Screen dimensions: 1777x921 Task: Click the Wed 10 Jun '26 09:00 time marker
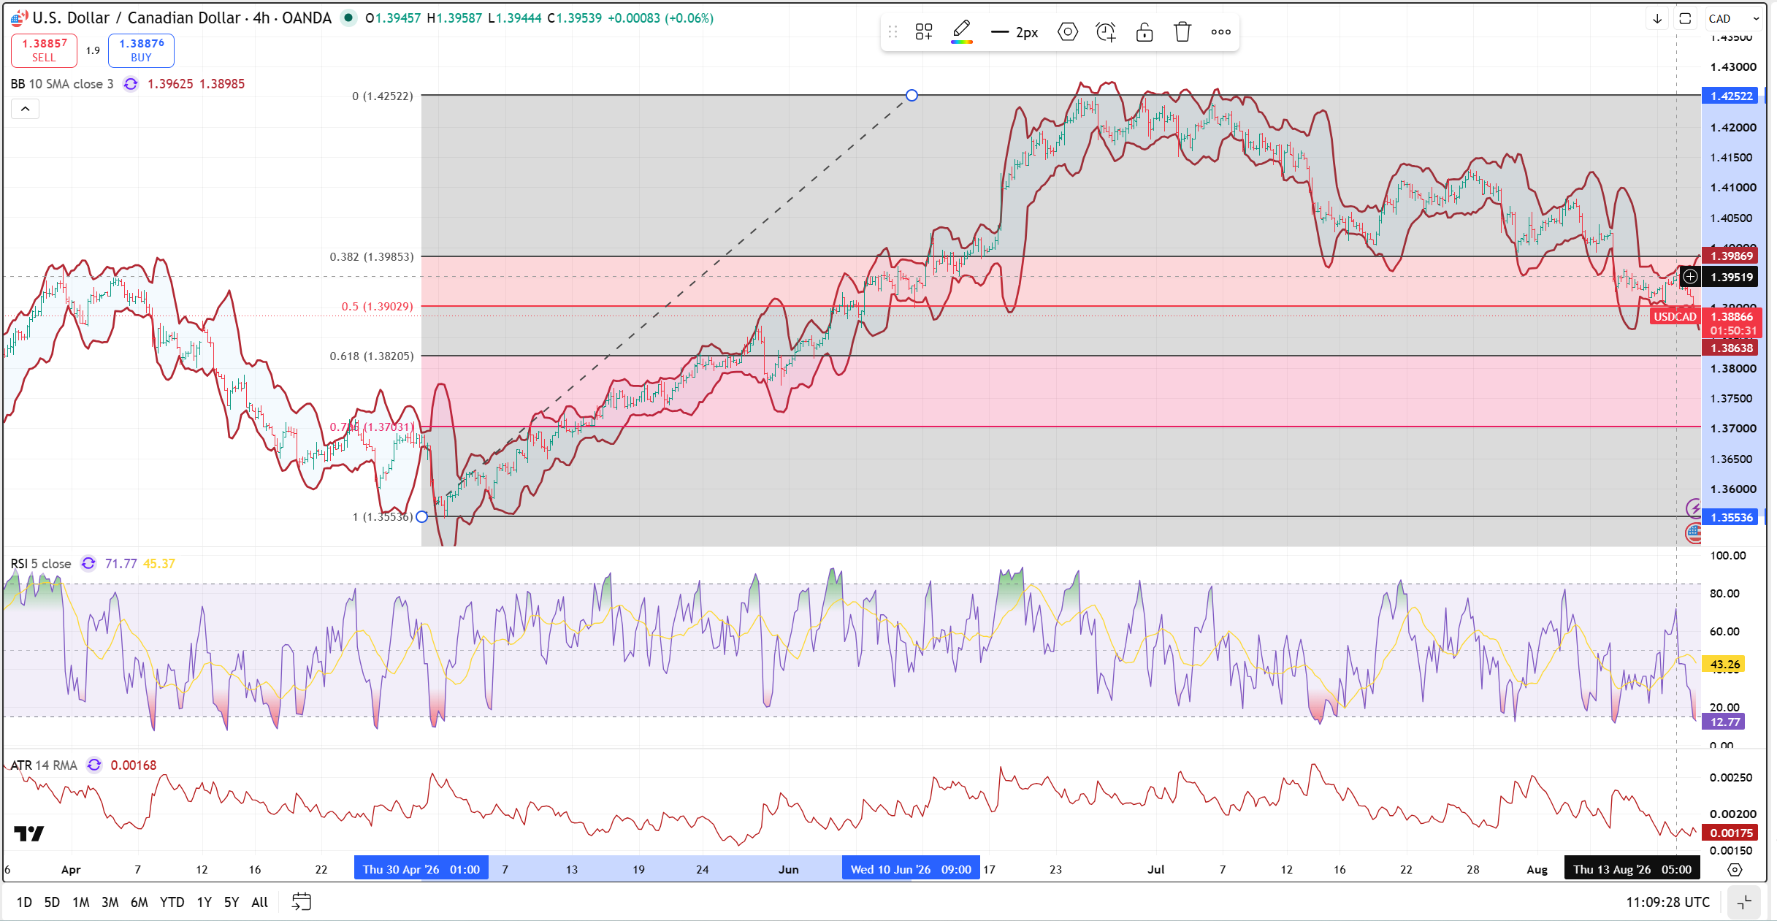(x=911, y=869)
